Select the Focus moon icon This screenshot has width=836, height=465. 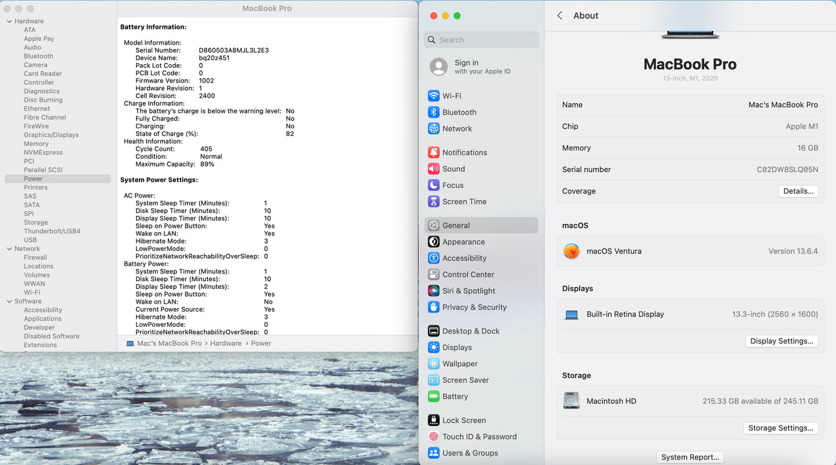click(x=433, y=185)
